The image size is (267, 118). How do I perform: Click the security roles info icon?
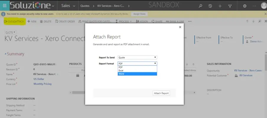(3, 14)
